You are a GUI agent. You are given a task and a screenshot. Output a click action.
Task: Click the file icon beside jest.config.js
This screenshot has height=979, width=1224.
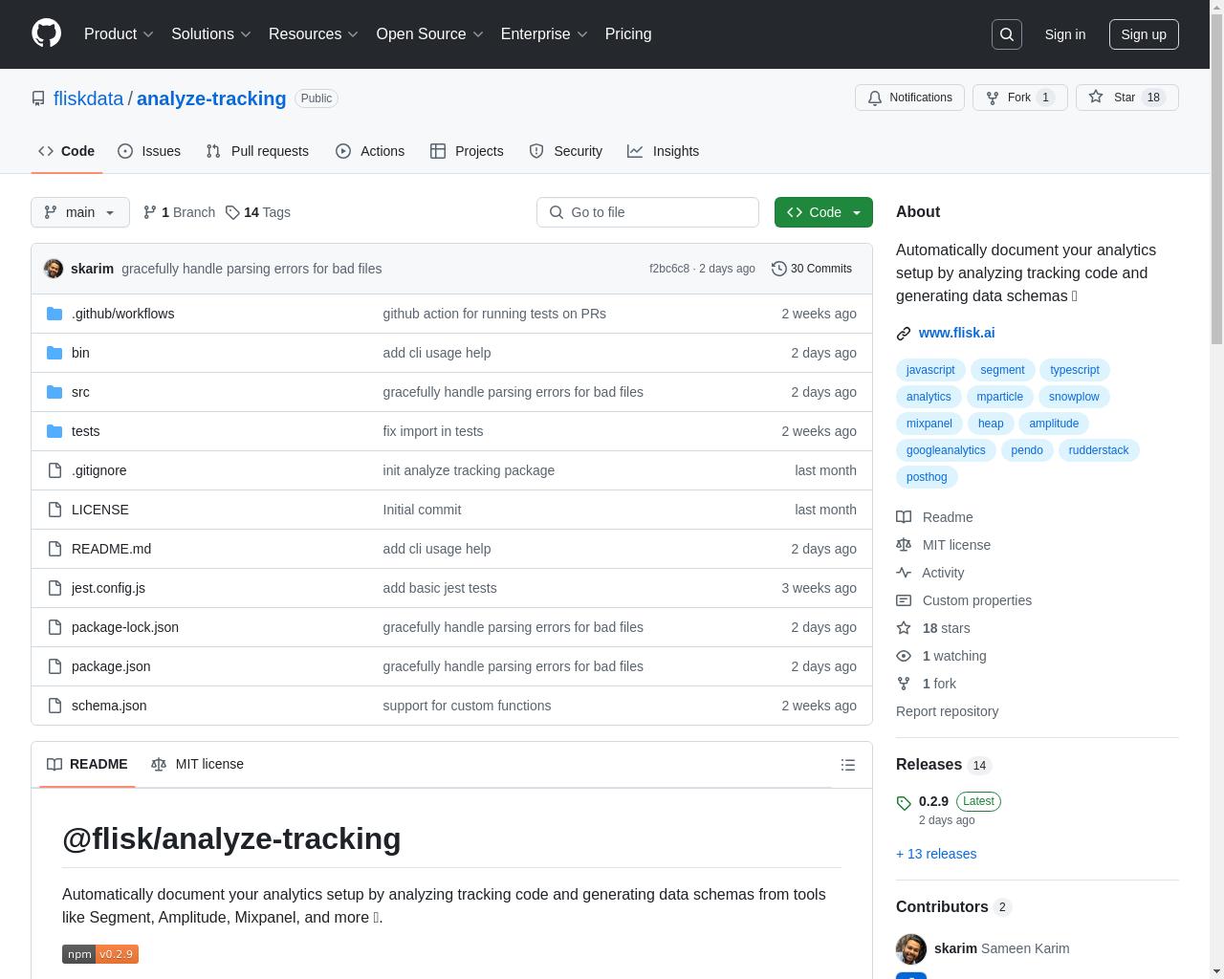pos(55,588)
